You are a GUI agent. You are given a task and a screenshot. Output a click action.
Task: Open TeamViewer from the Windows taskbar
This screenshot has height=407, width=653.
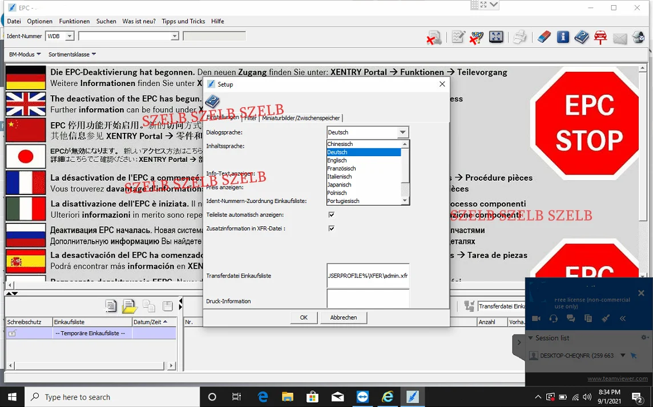click(362, 397)
